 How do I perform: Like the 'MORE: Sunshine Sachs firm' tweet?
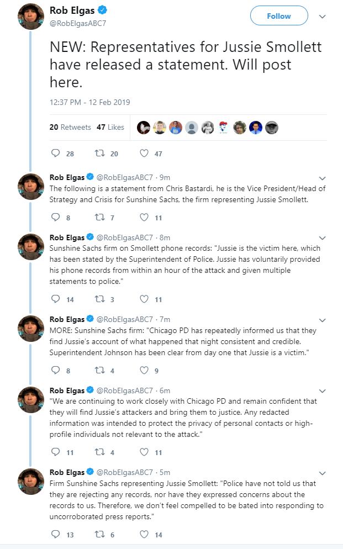click(x=144, y=370)
